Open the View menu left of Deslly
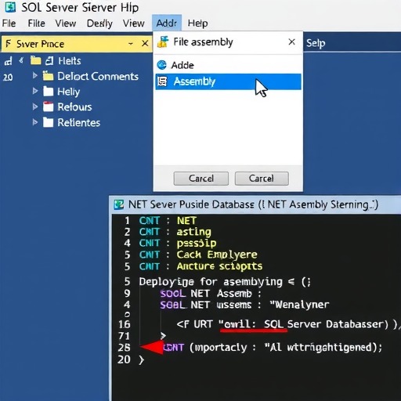The width and height of the screenshot is (401, 401). [66, 23]
